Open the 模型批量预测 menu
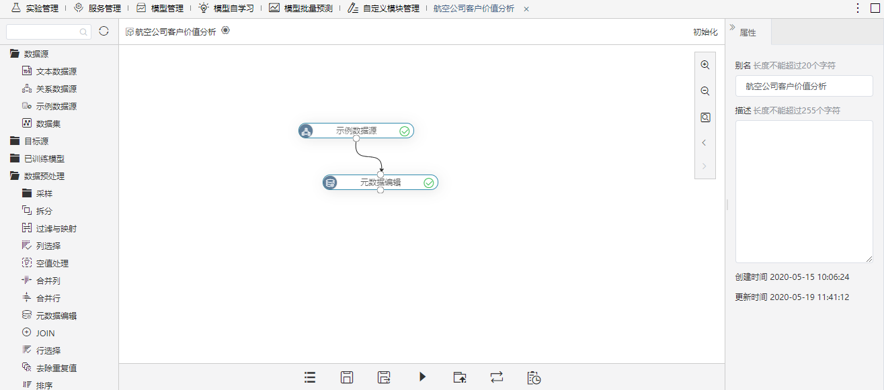Viewport: 884px width, 390px height. 300,9
